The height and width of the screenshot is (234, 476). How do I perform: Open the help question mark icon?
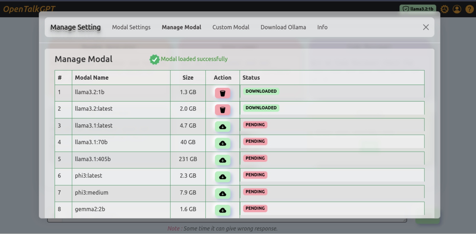tap(469, 9)
